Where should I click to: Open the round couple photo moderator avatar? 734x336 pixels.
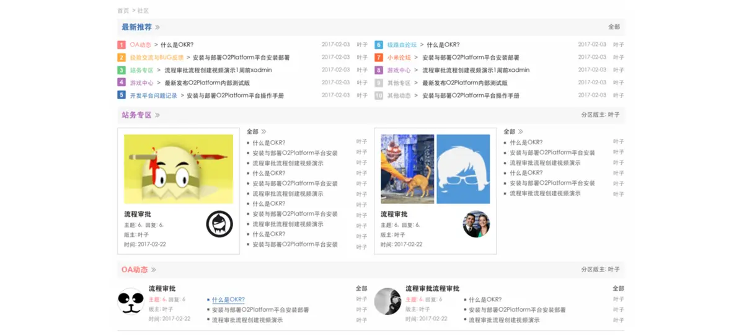[x=476, y=224]
